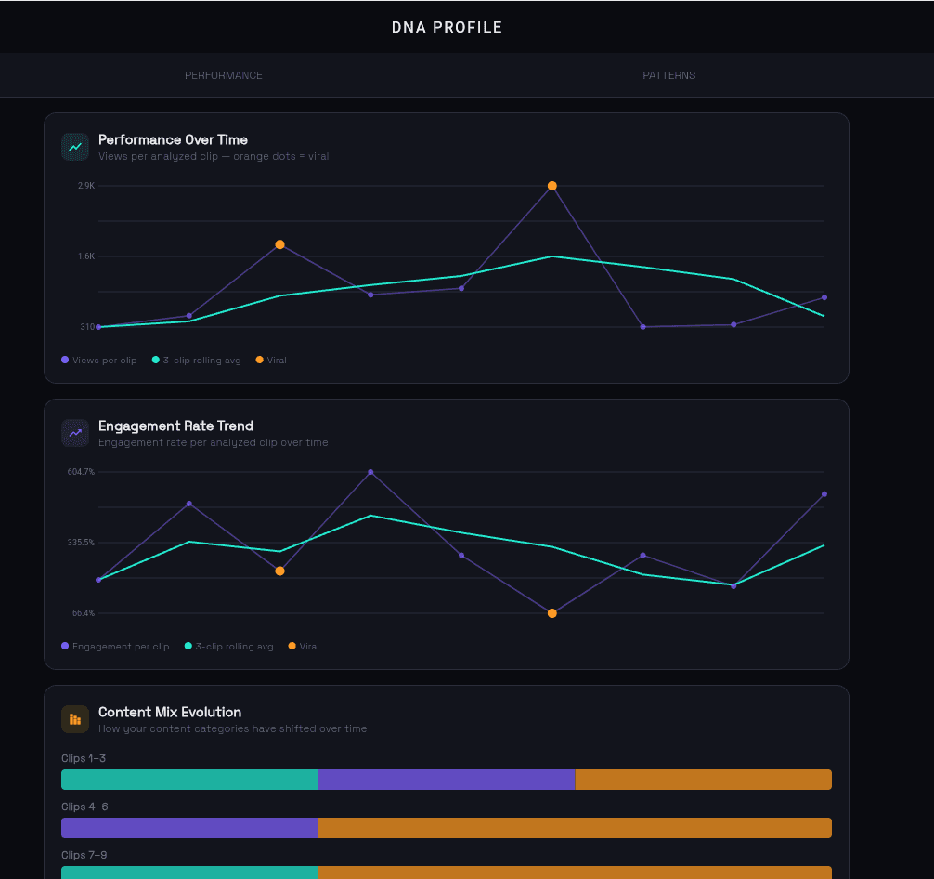Screen dimensions: 934x879
Task: Toggle the Views per clip legend item
Action: [99, 361]
